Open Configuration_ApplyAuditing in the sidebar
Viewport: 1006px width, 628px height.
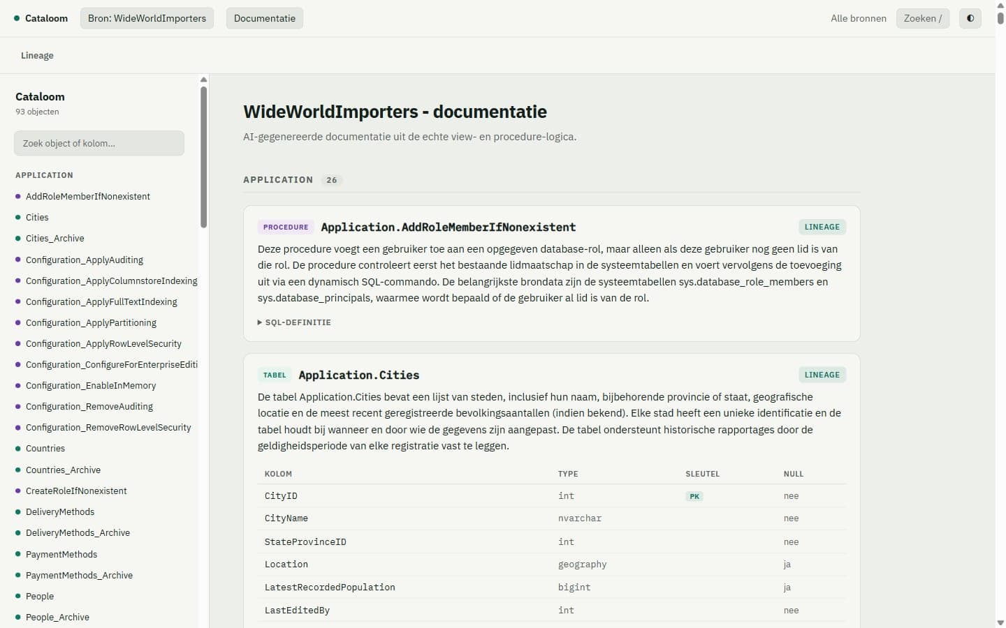point(84,260)
